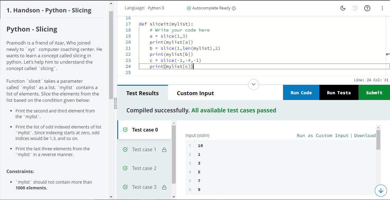The image size is (390, 200).
Task: Switch to the Custom Input tab
Action: (x=195, y=93)
